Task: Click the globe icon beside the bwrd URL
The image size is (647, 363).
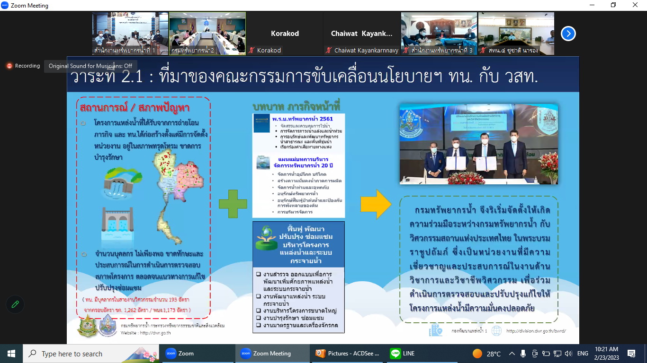Action: click(496, 331)
